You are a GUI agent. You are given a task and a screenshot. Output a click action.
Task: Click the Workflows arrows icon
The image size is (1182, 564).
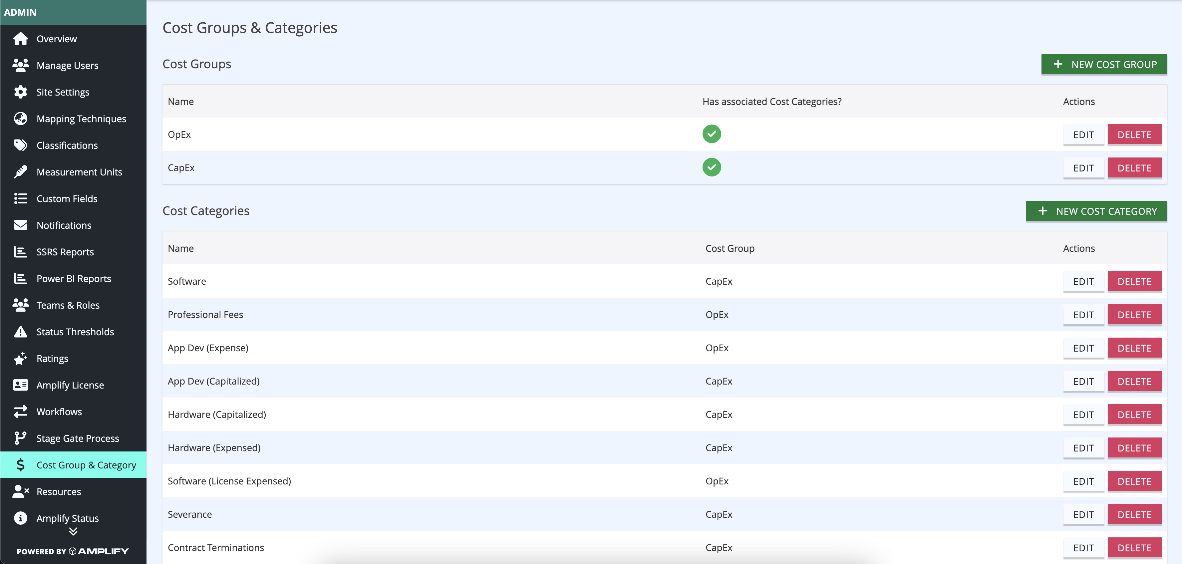(x=20, y=412)
